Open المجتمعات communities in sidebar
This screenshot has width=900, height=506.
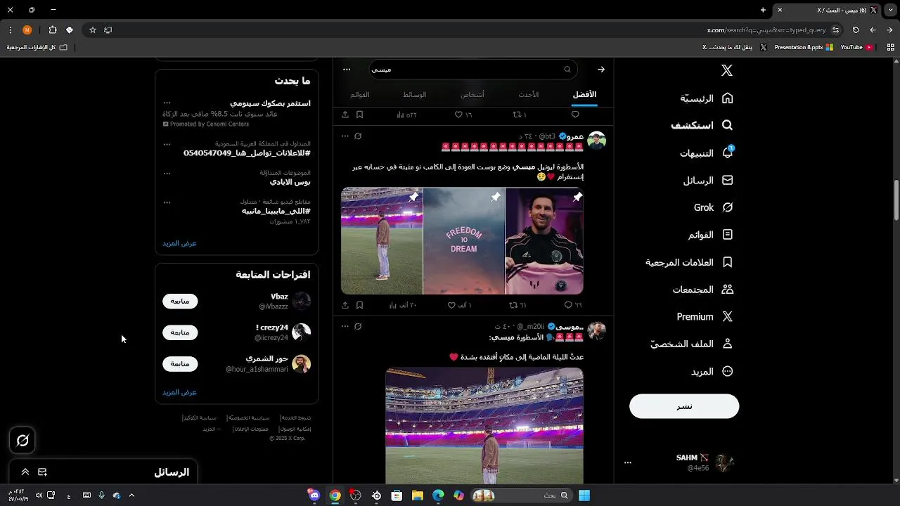[x=702, y=290]
